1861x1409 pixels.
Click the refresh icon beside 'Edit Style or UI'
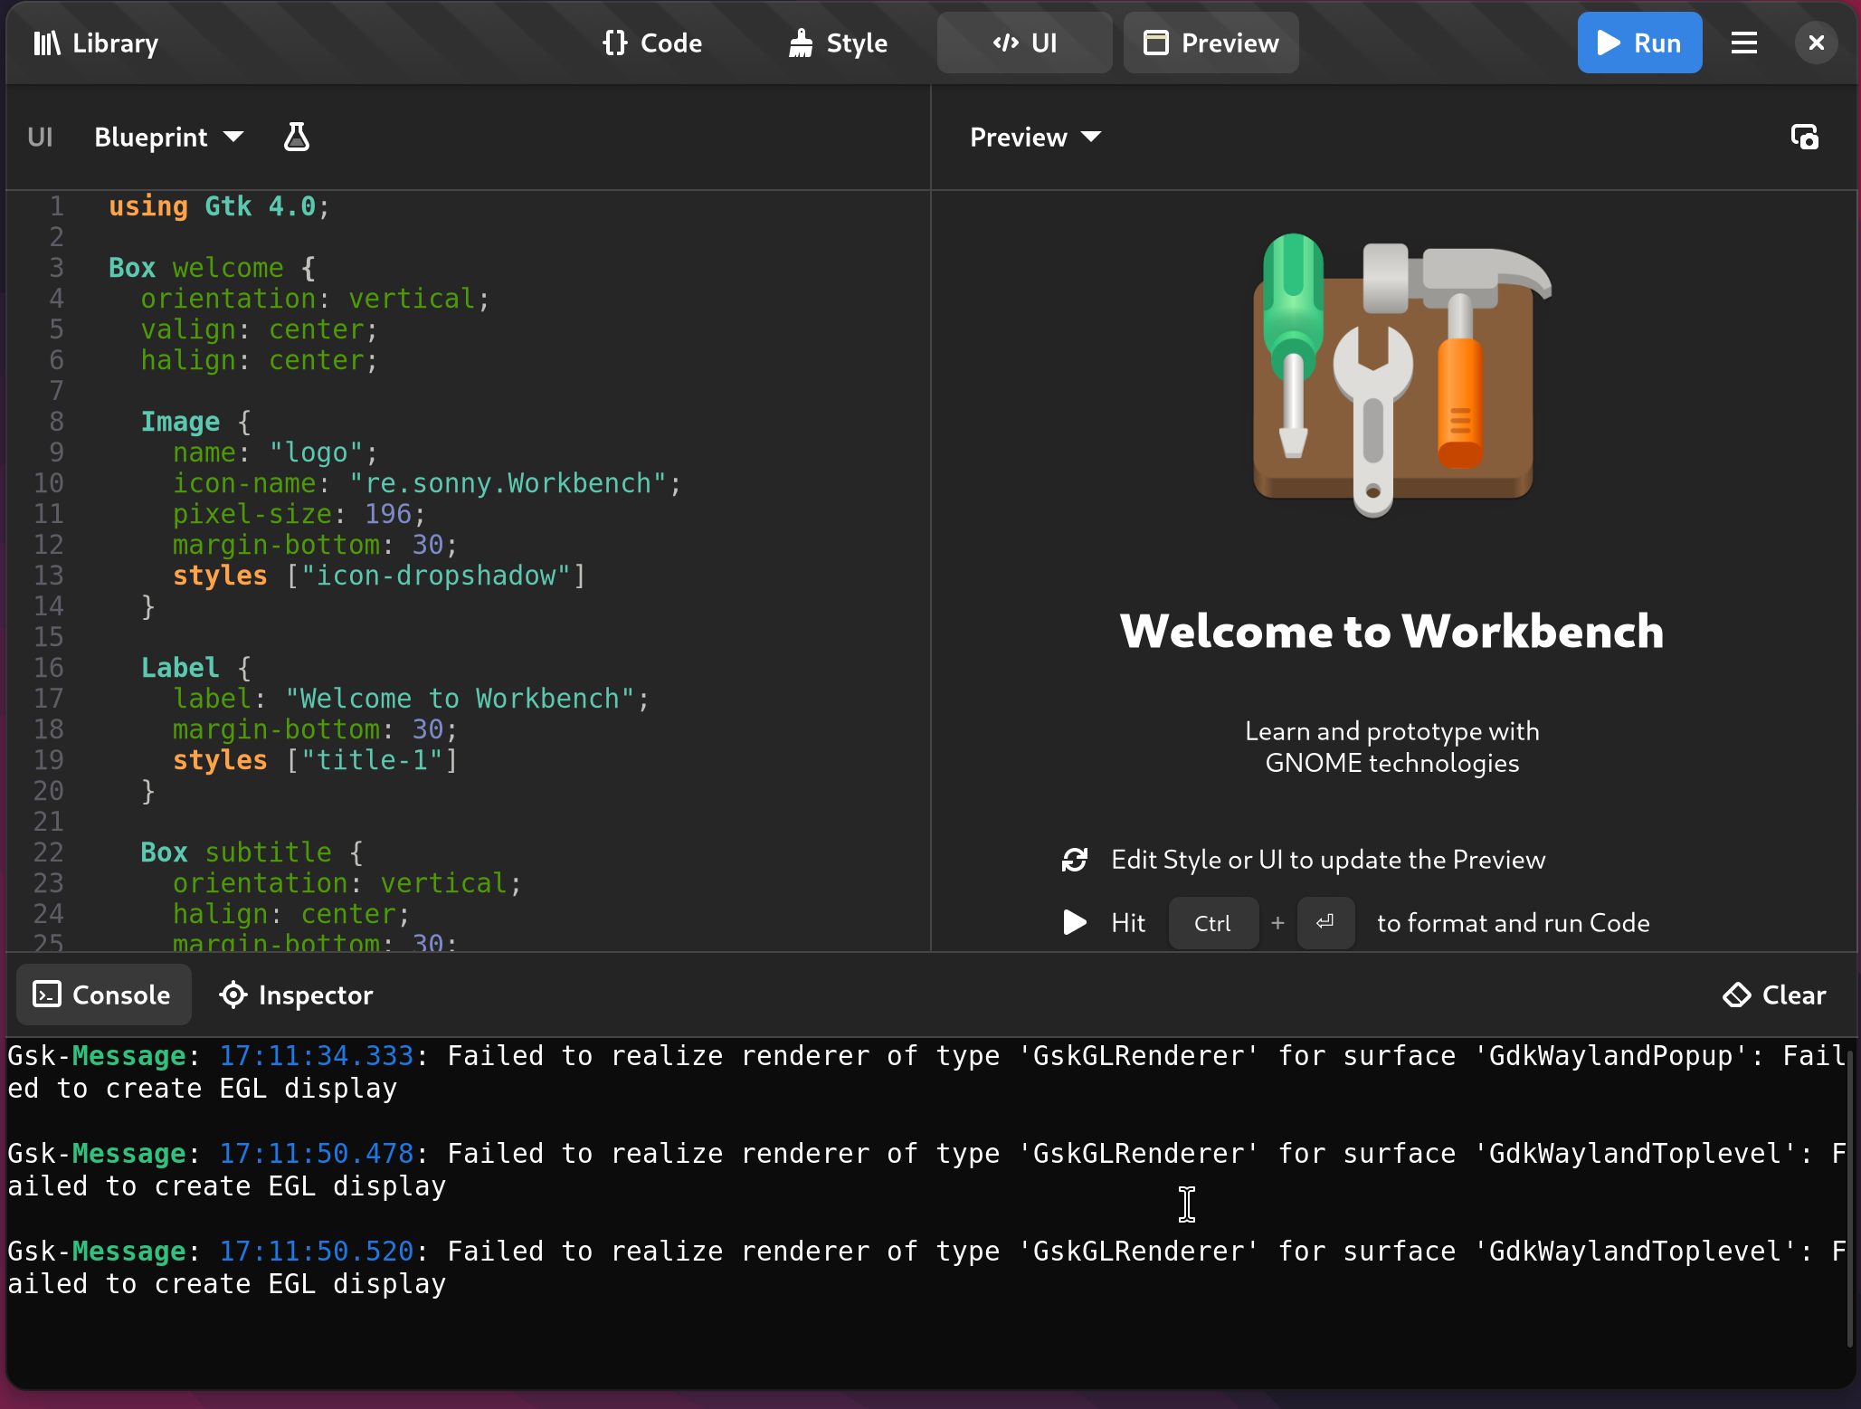pos(1074,860)
